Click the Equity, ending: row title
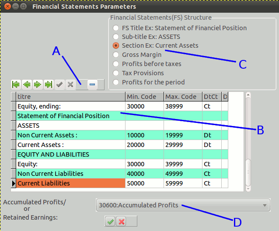This screenshot has height=231, width=279. coord(70,106)
